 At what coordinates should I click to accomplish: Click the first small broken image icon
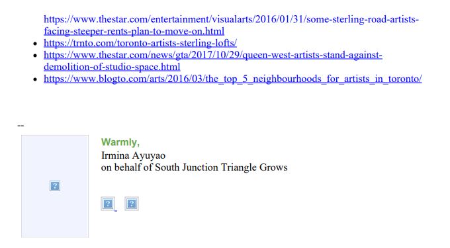point(108,204)
